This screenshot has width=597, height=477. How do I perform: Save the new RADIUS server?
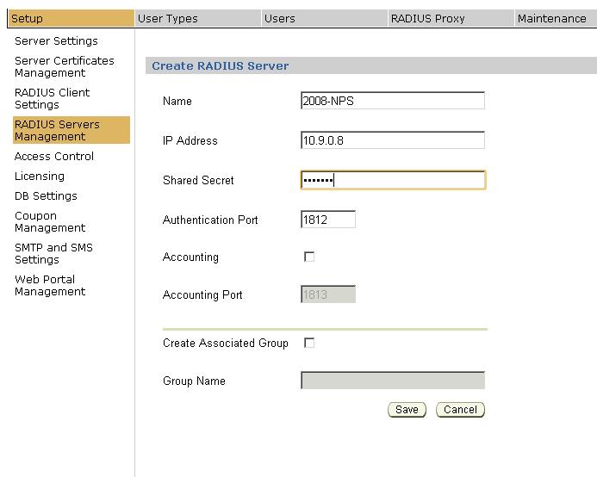[407, 410]
